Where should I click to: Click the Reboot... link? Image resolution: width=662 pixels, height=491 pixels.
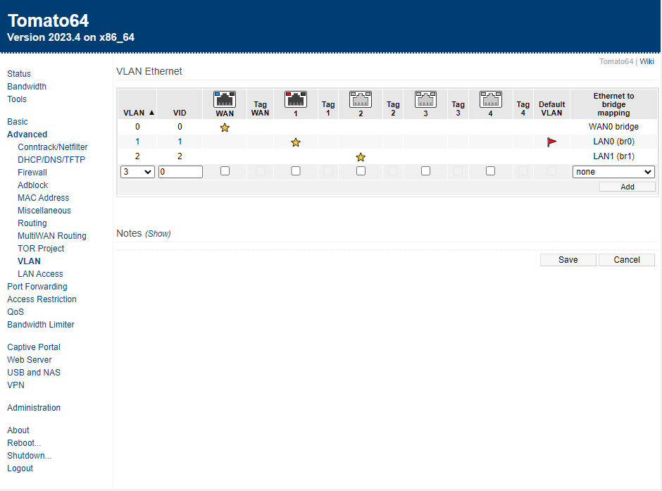tap(24, 443)
